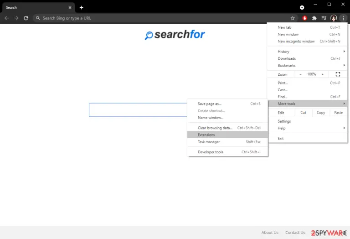The image size is (350, 239).
Task: Close the Search tab
Action: click(x=70, y=8)
